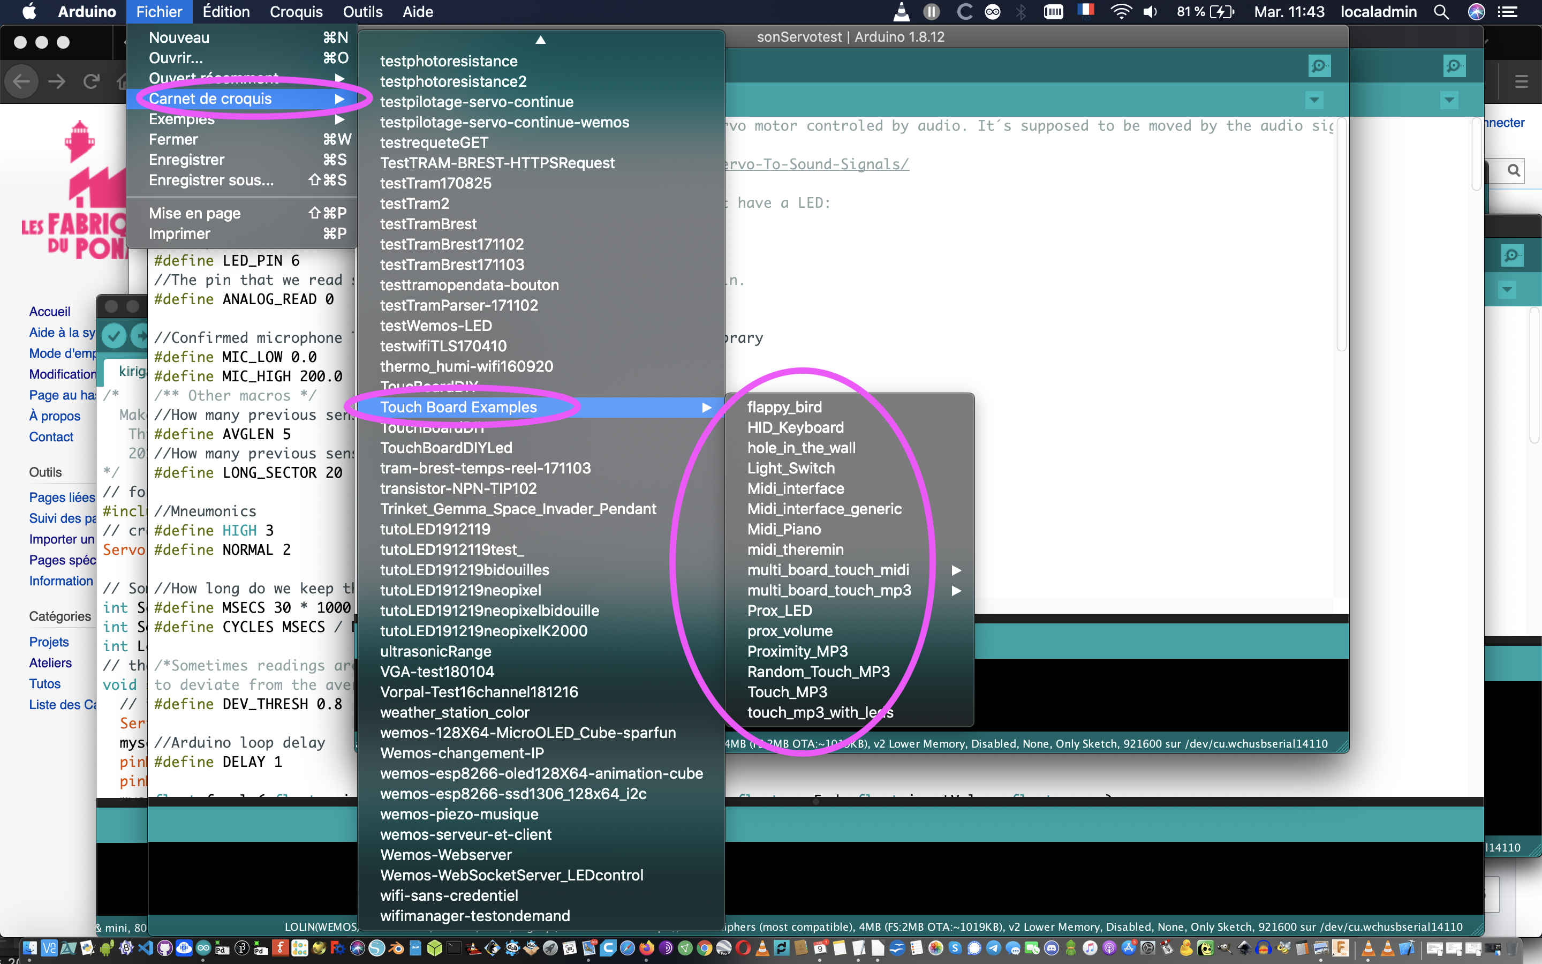Click the pause-shaped menu bar icon
Image resolution: width=1542 pixels, height=964 pixels.
point(932,11)
